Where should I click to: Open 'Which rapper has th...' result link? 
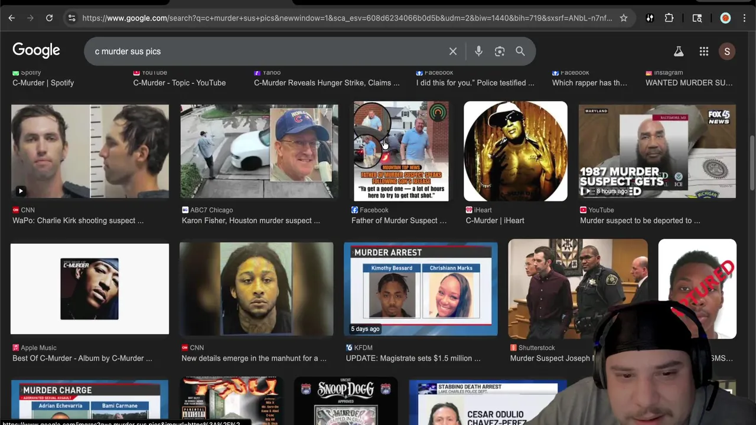click(x=589, y=83)
